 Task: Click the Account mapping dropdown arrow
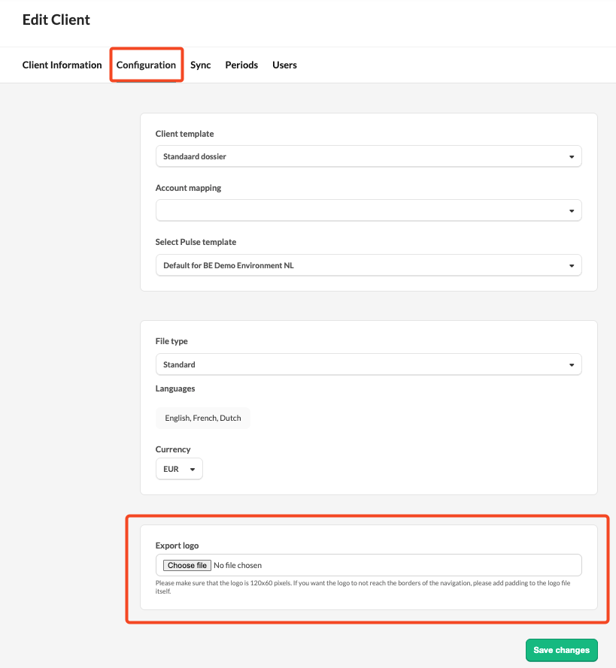click(571, 211)
